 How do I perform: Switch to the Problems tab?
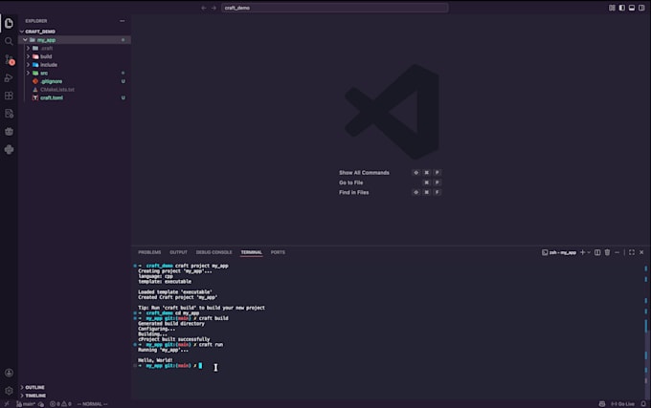149,252
